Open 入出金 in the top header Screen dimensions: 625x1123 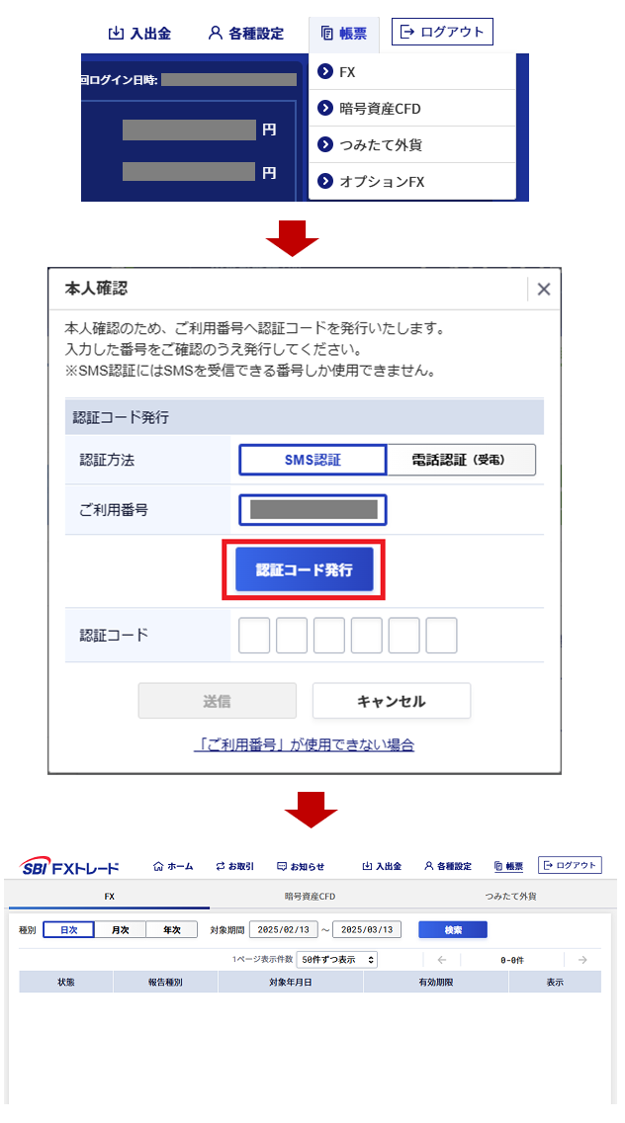(139, 33)
